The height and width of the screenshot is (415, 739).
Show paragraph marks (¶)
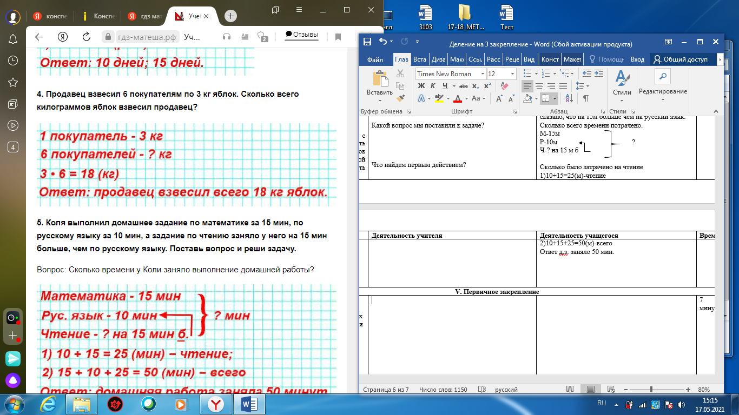[585, 98]
